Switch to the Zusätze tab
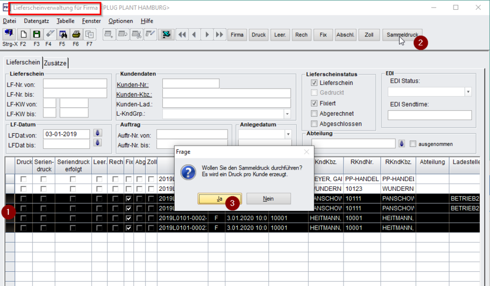490x286 pixels. pos(56,63)
